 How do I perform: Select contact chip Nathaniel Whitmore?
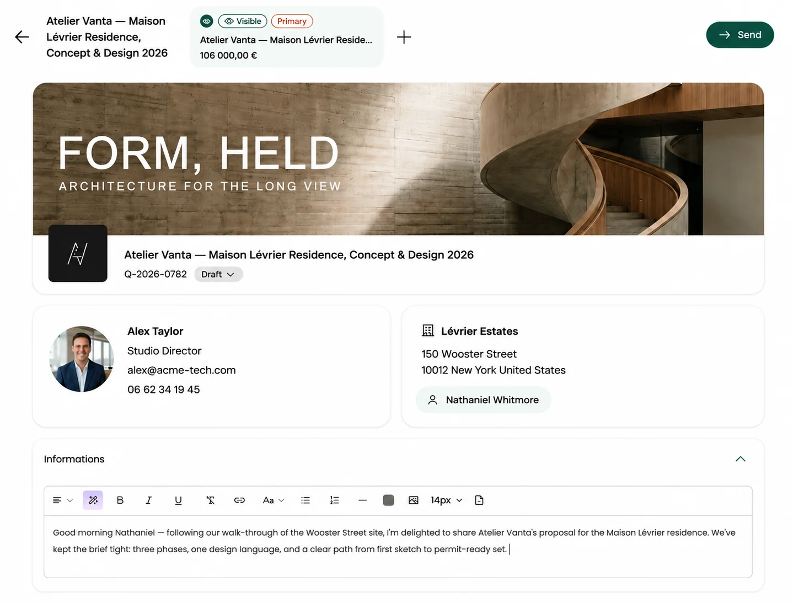click(x=483, y=400)
